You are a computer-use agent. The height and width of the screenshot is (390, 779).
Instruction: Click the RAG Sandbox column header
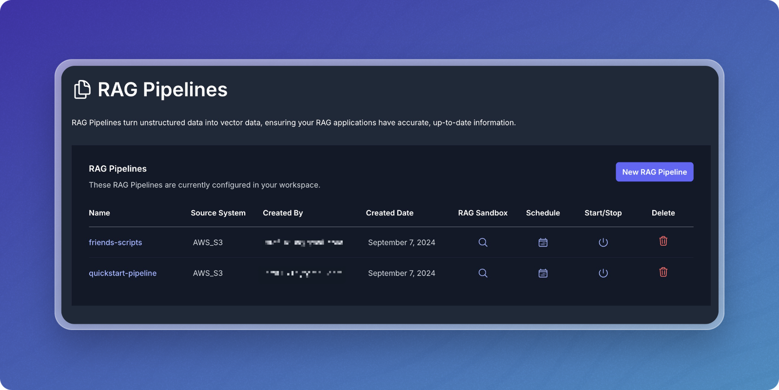click(x=483, y=213)
